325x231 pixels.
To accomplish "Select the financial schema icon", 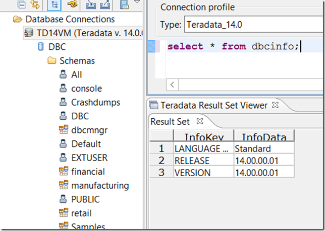I will 63,172.
